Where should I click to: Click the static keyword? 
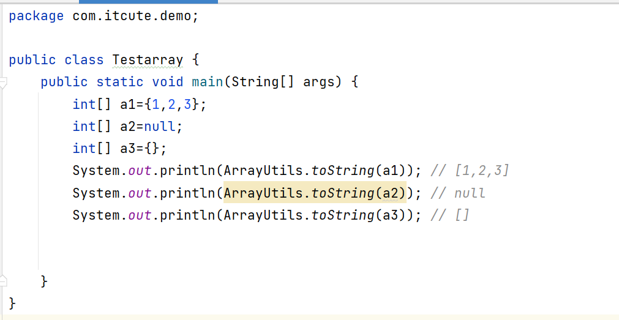click(120, 82)
